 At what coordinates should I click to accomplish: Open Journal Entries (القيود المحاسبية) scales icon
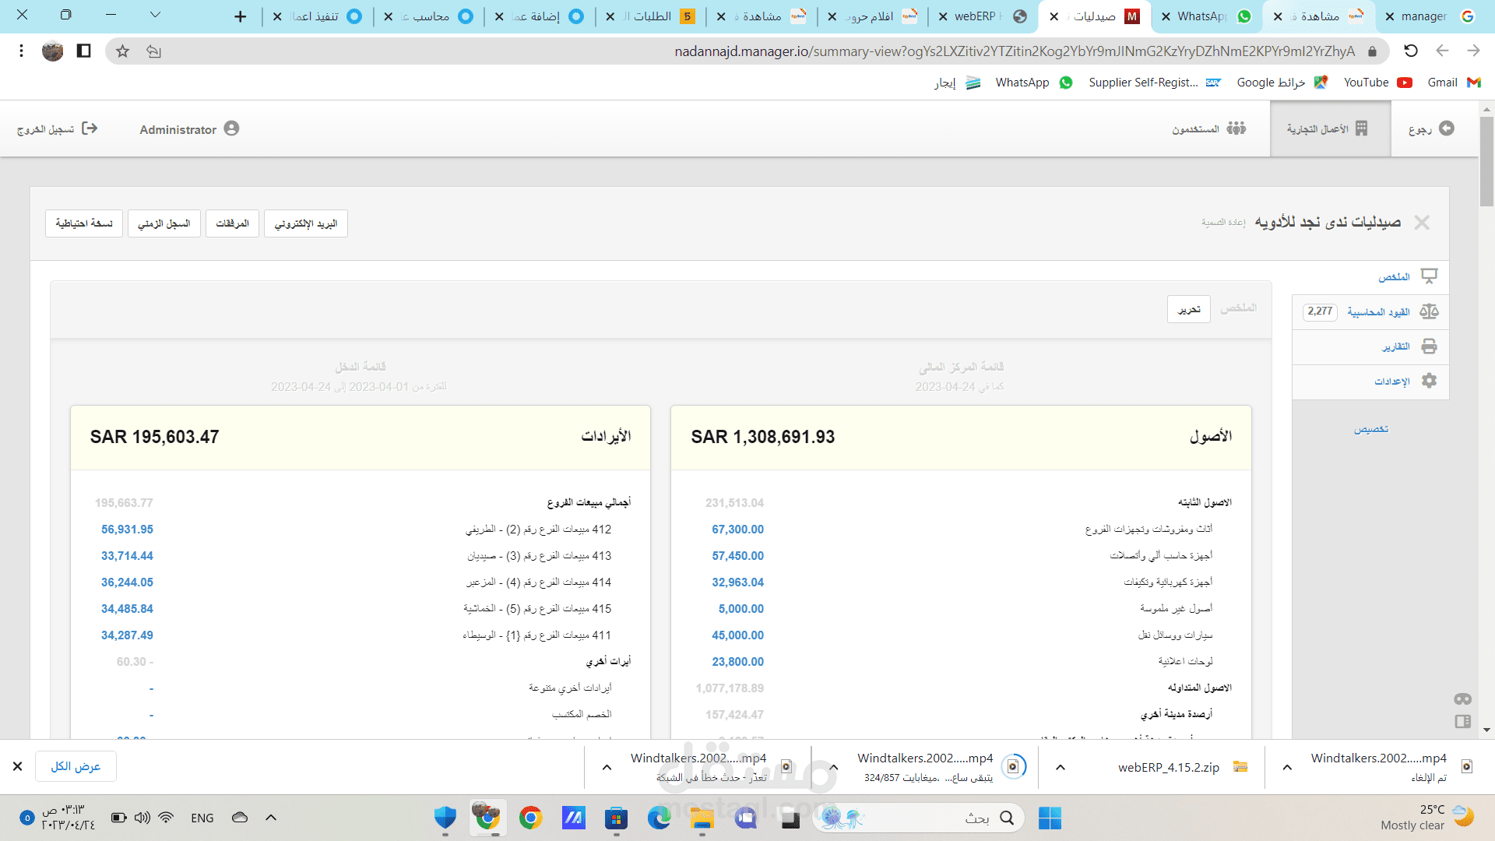tap(1429, 311)
